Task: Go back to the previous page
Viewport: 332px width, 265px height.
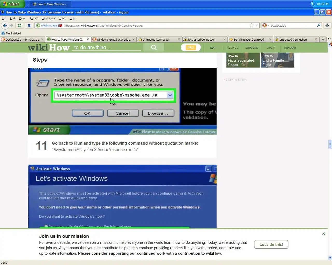Action: 5,25
